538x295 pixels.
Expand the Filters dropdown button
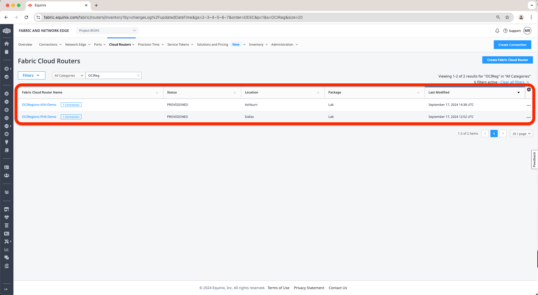pos(31,76)
